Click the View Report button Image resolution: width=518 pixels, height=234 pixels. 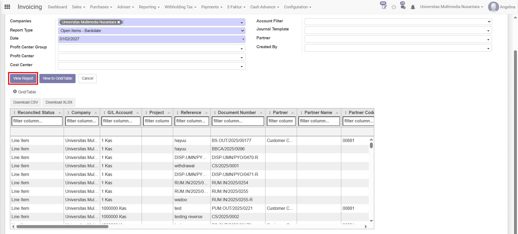(x=23, y=78)
